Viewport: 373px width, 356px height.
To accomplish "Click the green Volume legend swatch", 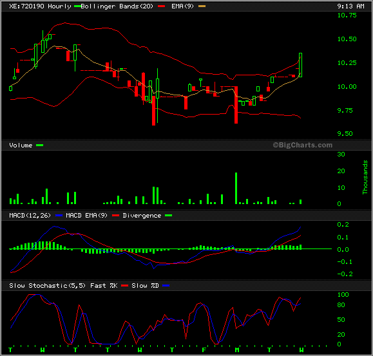I will point(39,145).
